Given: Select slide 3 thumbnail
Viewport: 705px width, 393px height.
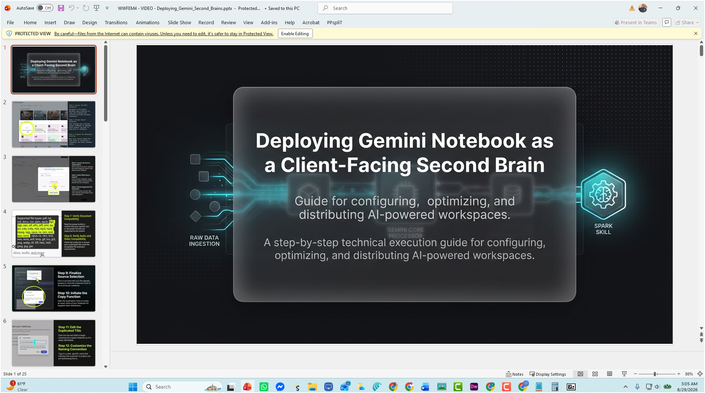Looking at the screenshot, I should click(x=54, y=179).
